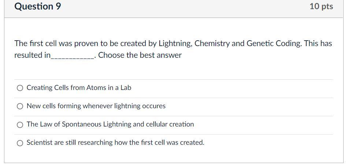Click the "New cells forming whenever lightning occures" label
The width and height of the screenshot is (348, 166).
[96, 106]
